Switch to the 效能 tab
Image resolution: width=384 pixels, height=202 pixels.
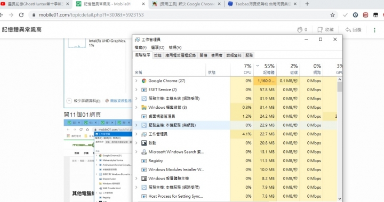point(158,55)
